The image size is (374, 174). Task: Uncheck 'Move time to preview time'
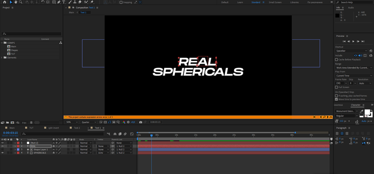pyautogui.click(x=336, y=99)
